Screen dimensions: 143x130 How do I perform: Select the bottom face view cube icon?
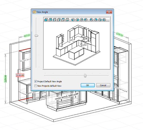pos(67,20)
